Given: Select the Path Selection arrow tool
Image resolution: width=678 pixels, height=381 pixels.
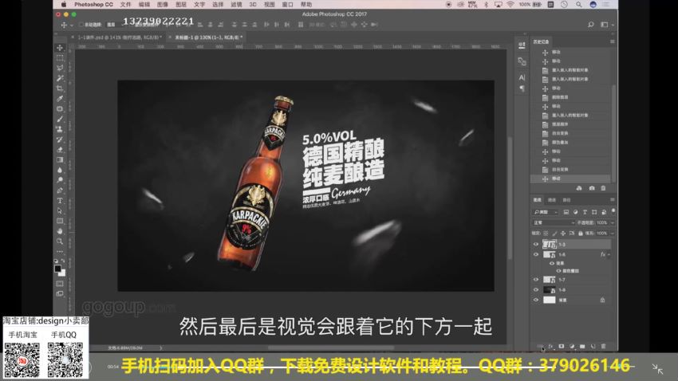Looking at the screenshot, I should [60, 210].
